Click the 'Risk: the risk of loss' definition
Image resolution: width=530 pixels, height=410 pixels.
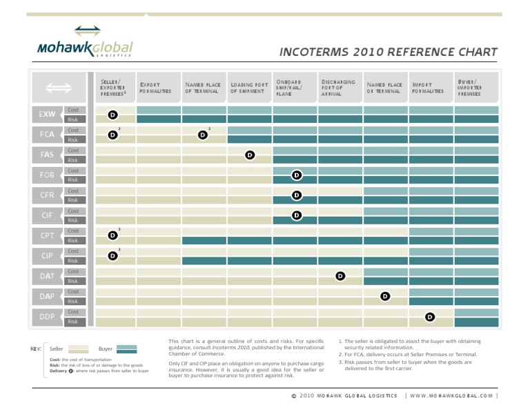click(96, 365)
